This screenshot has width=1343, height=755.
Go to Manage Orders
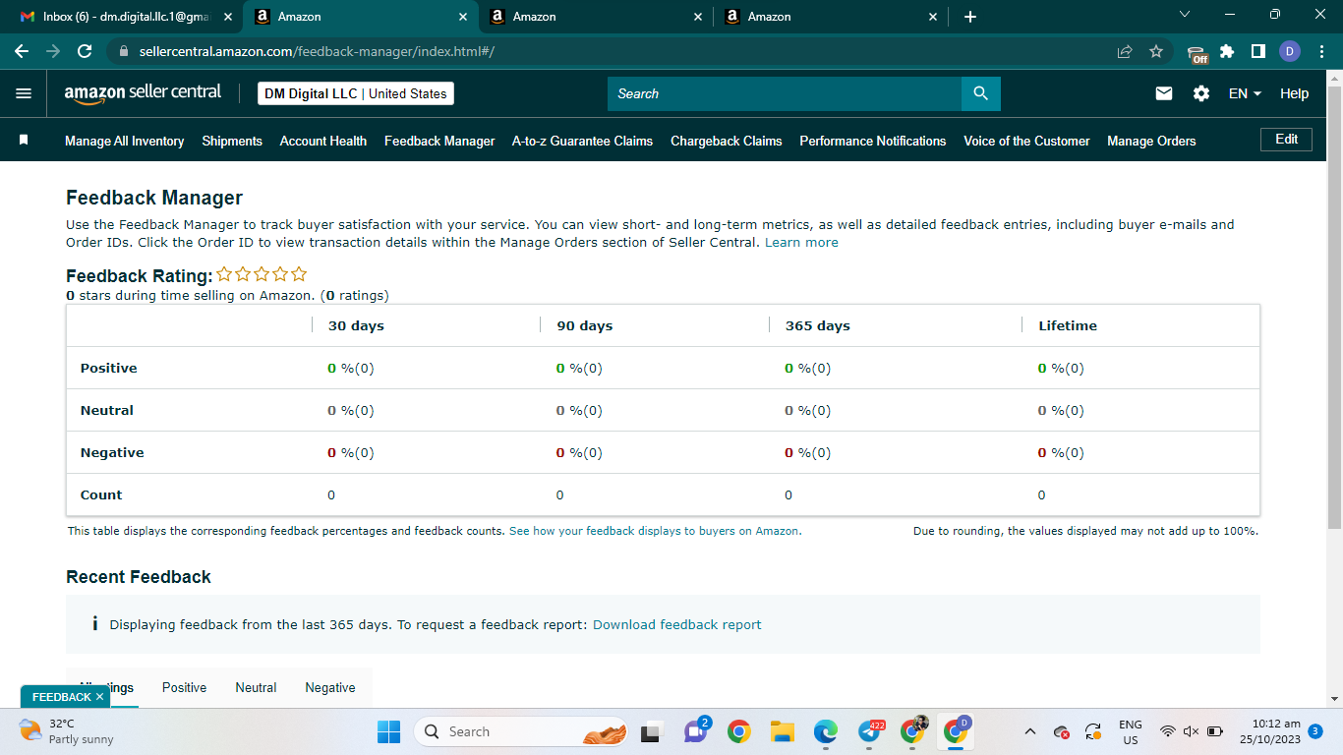1151,141
